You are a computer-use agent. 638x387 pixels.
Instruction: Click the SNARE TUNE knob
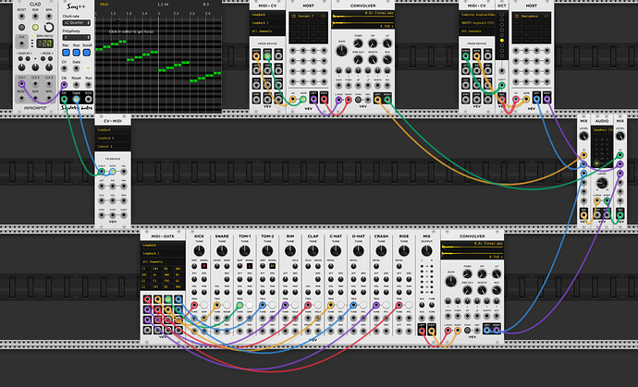click(x=222, y=250)
